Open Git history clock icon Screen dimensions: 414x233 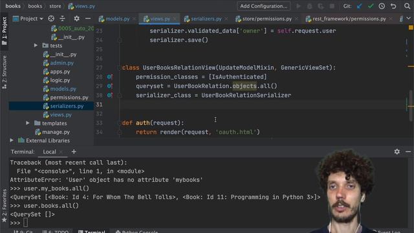pos(382,6)
